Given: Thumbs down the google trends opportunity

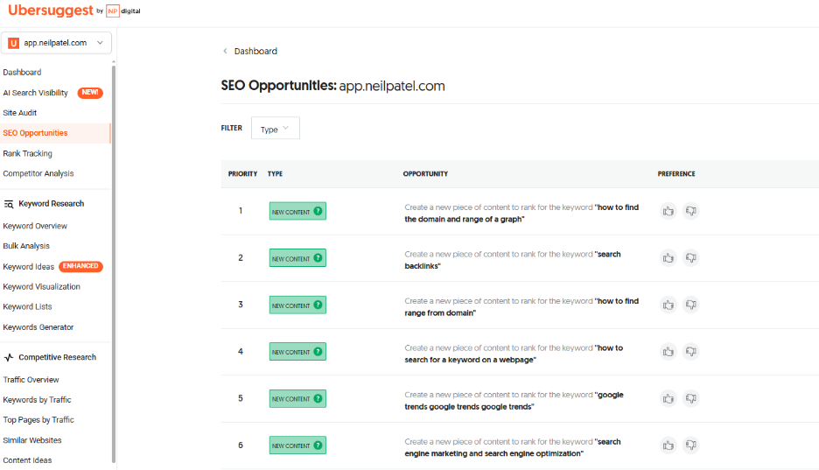Looking at the screenshot, I should pos(691,398).
